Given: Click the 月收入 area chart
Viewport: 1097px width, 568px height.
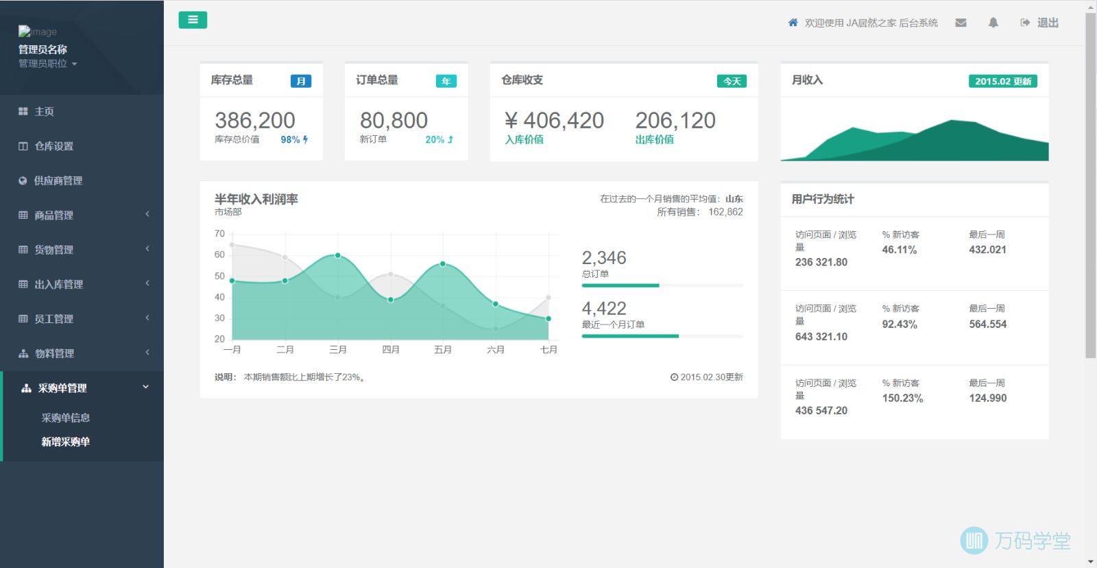Looking at the screenshot, I should pyautogui.click(x=915, y=140).
